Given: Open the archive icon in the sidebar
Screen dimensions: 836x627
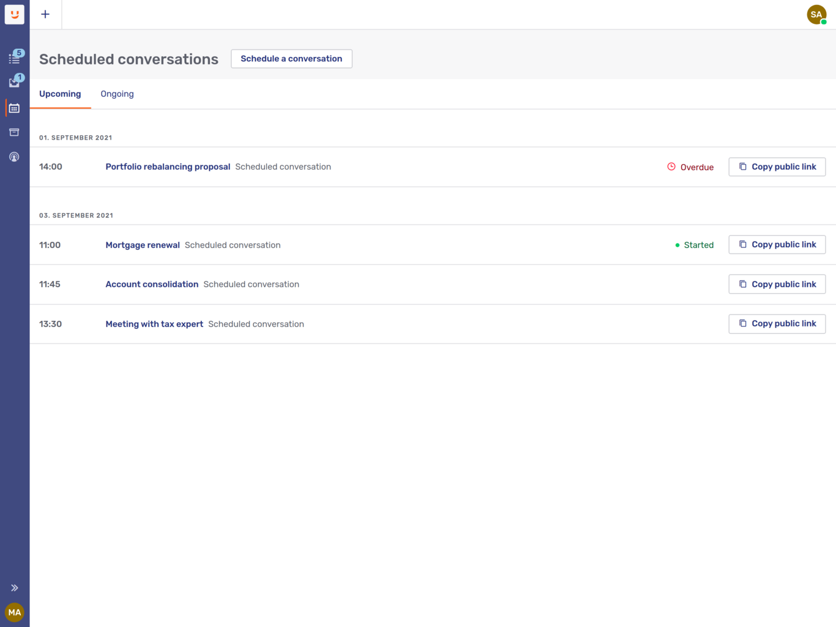Looking at the screenshot, I should point(14,132).
